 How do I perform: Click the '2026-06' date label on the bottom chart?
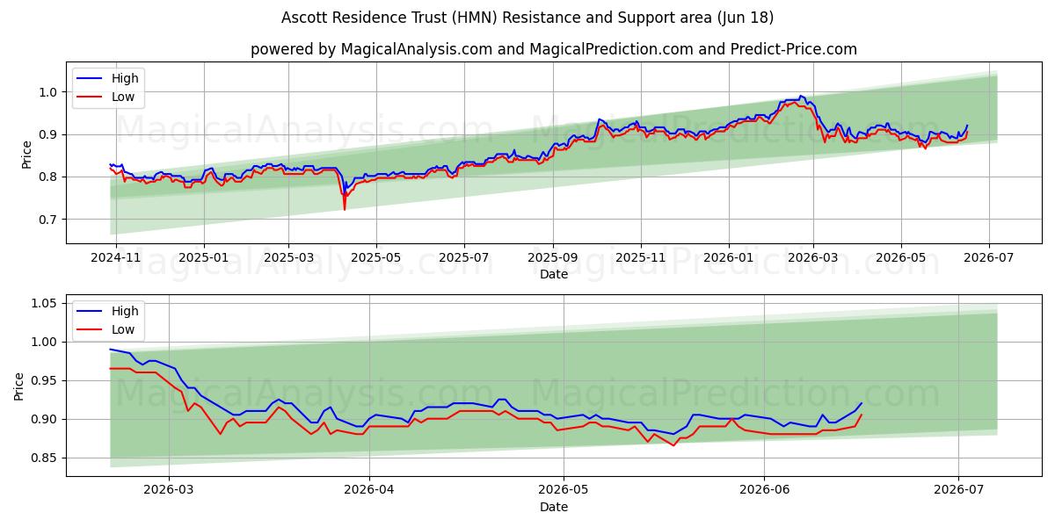coord(765,490)
